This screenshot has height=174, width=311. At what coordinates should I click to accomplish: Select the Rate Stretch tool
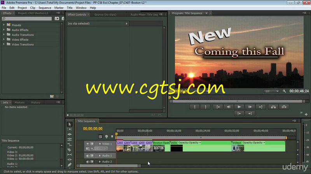coord(70,144)
